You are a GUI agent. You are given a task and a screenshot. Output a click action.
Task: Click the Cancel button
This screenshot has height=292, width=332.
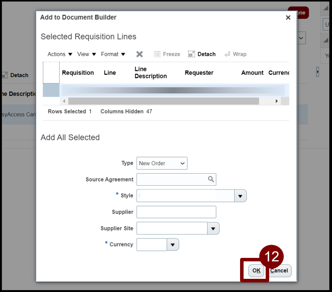point(279,271)
